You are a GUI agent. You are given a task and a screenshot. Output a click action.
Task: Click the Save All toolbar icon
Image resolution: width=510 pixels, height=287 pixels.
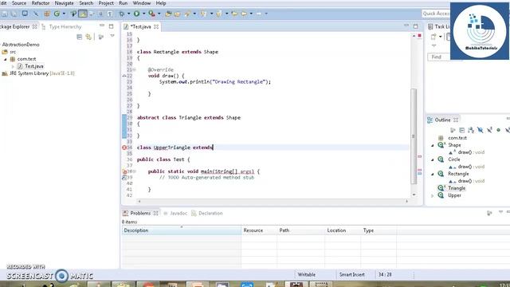[x=14, y=14]
